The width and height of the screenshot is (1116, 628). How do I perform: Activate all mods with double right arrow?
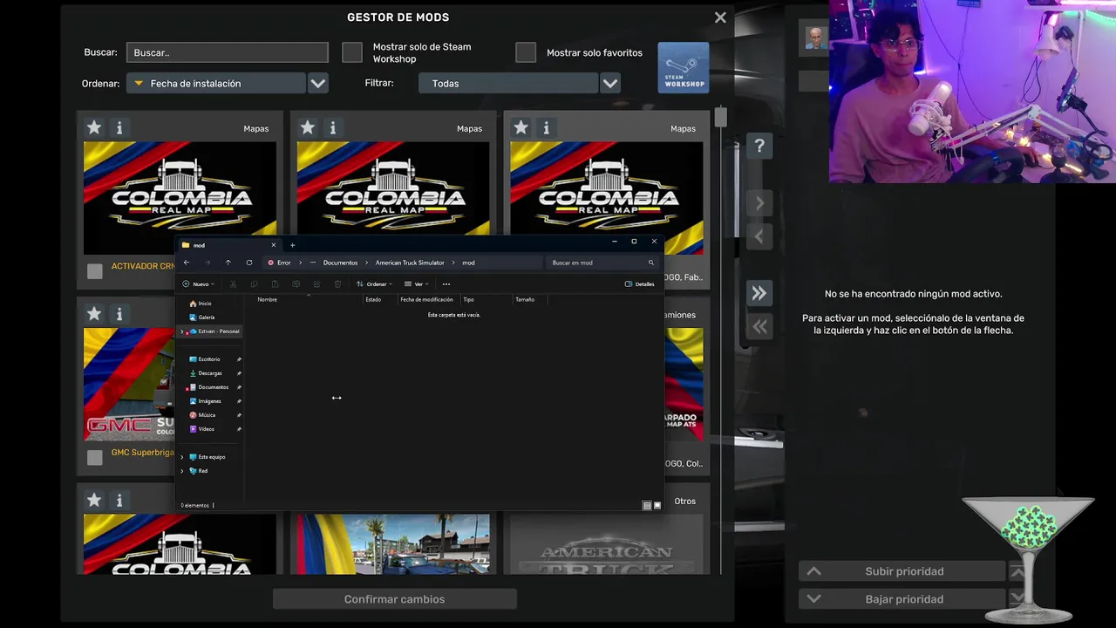(x=759, y=293)
